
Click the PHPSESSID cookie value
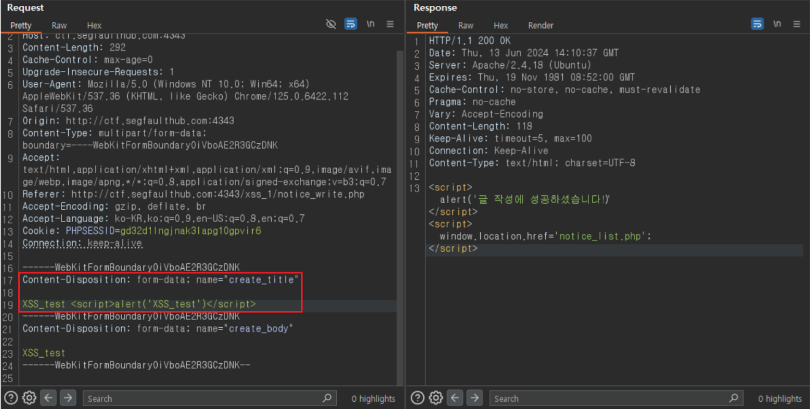click(x=191, y=230)
